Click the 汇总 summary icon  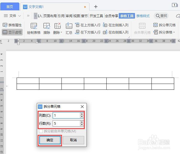click(69, 29)
